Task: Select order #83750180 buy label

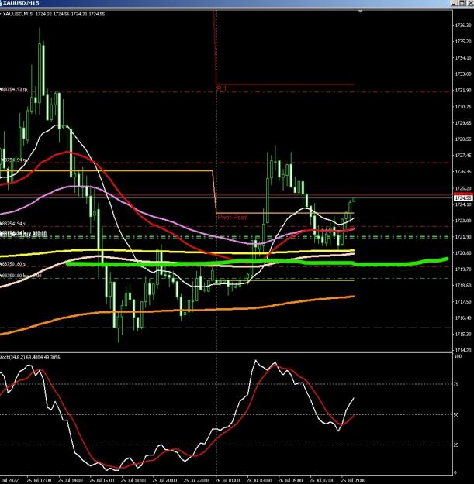Action: pos(21,276)
